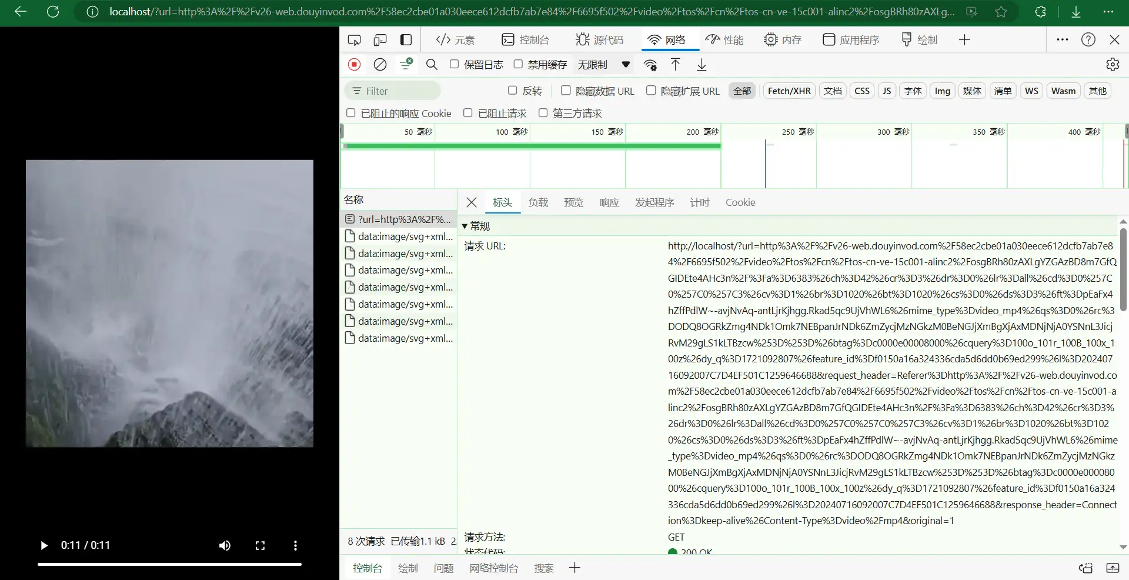Screen dimensions: 1129x580
Task: Click the record network log icon
Action: 354,65
